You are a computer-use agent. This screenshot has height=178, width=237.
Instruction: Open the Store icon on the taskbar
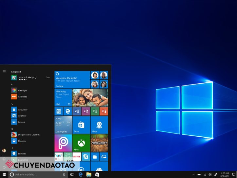tap(97, 174)
